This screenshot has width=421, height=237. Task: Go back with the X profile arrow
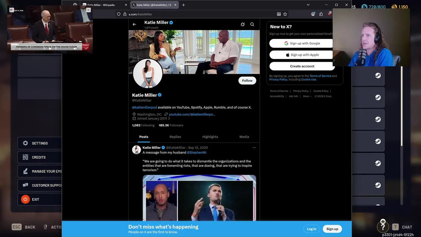tap(134, 24)
